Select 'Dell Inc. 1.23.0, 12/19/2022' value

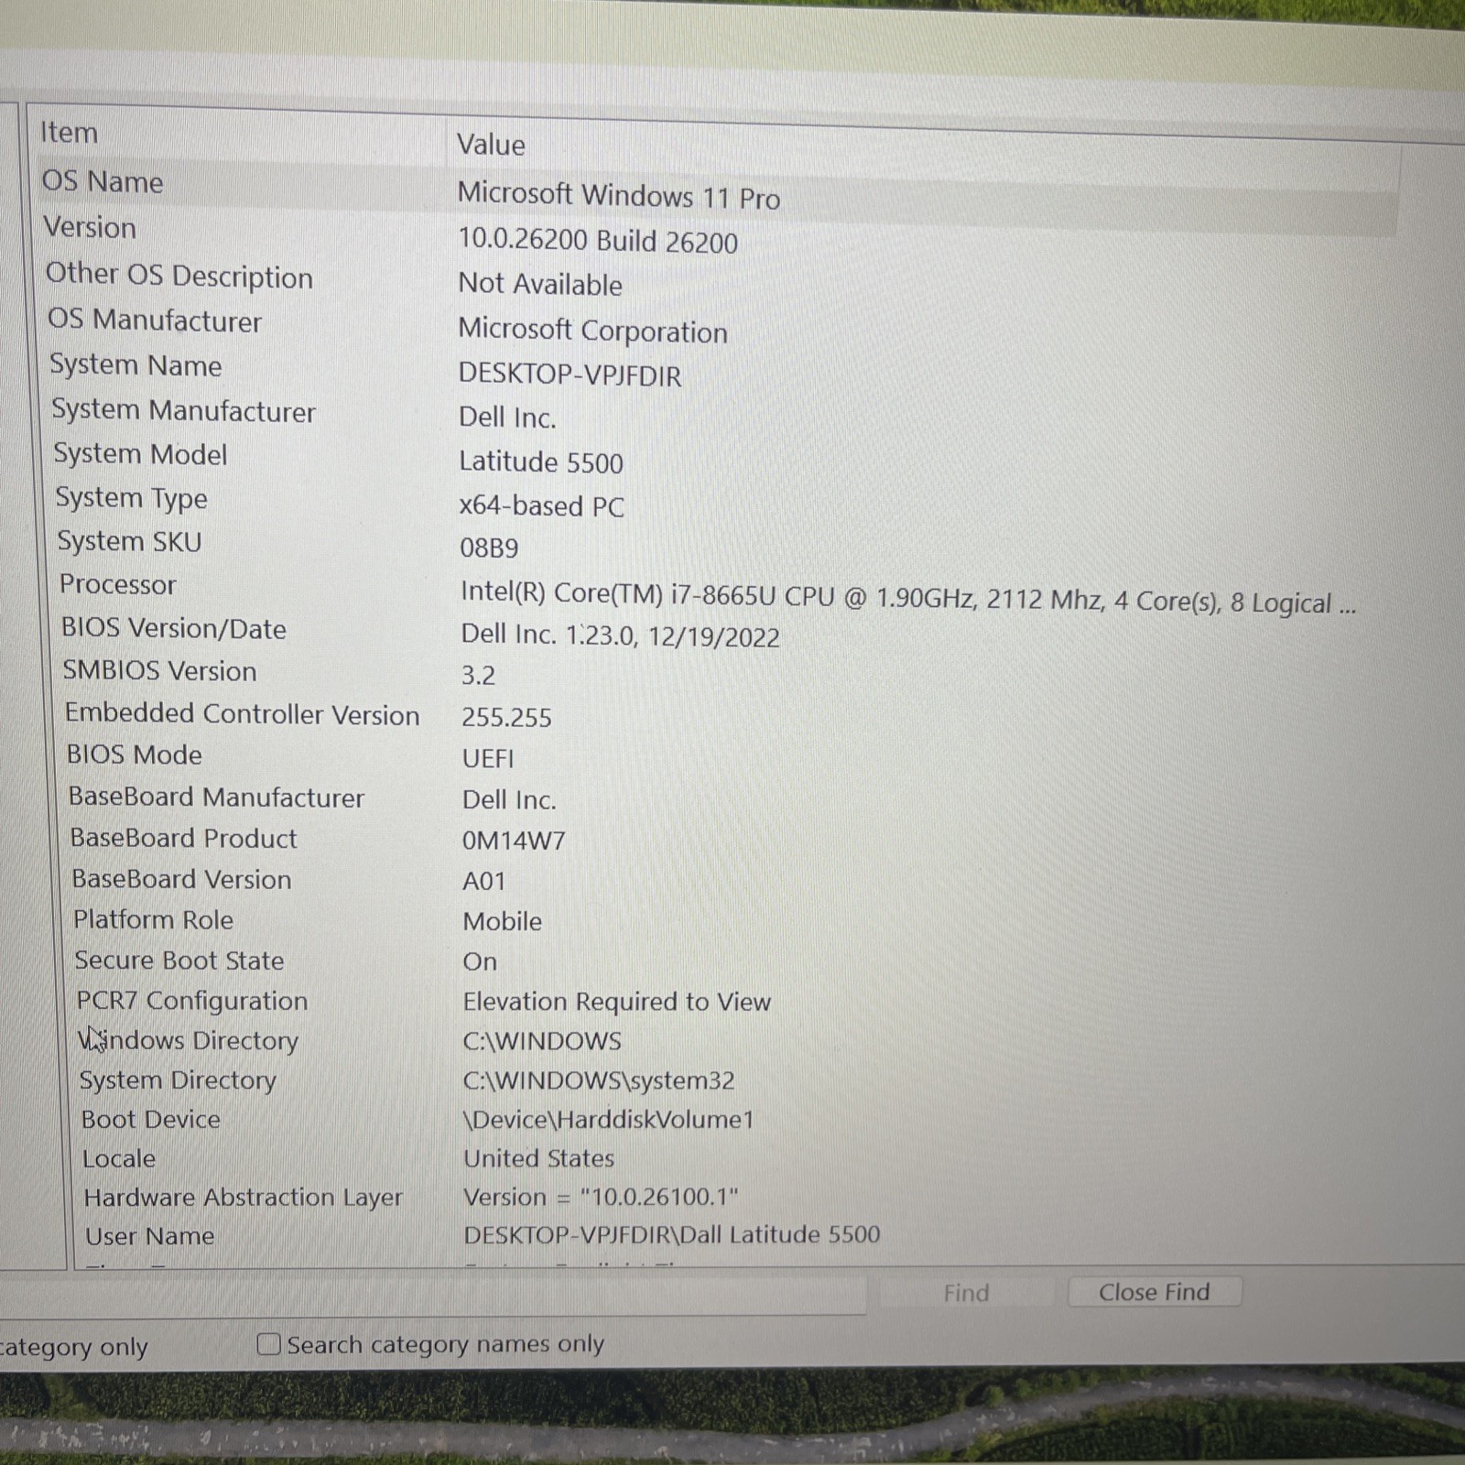pyautogui.click(x=620, y=635)
